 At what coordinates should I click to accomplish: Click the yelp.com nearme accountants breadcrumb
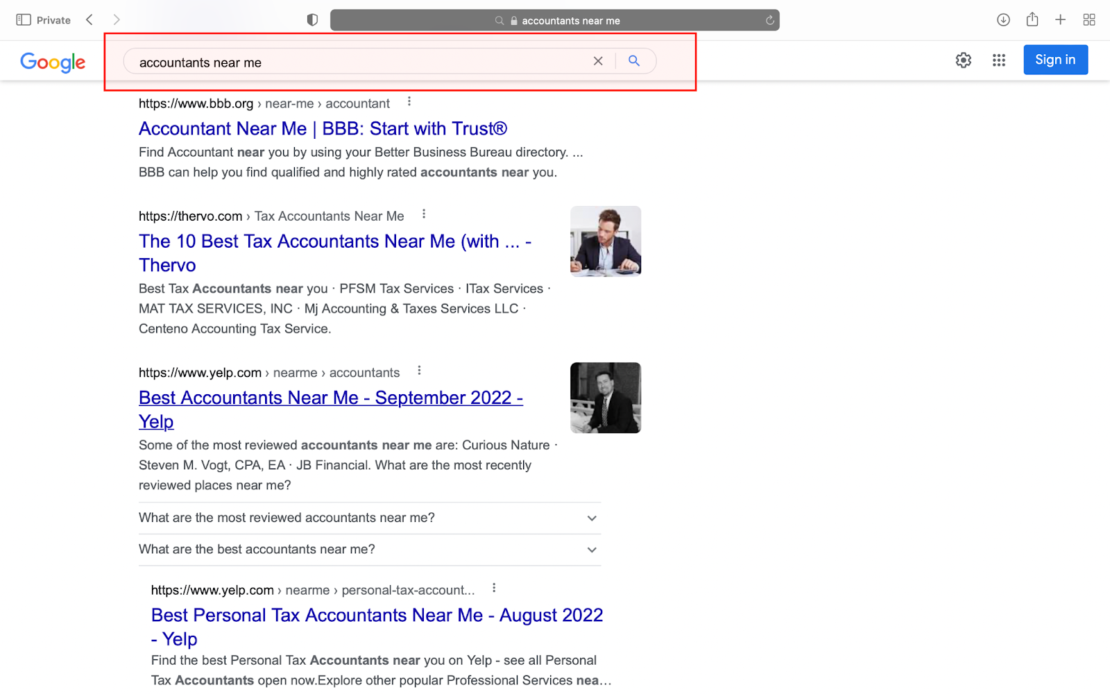point(269,373)
